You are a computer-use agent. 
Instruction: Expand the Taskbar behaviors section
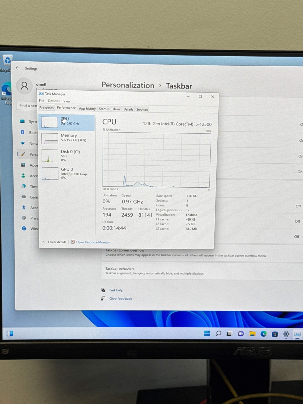[202, 271]
